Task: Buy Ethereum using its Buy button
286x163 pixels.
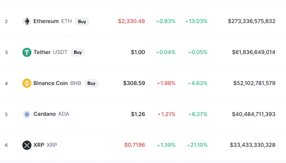Action: (82, 21)
